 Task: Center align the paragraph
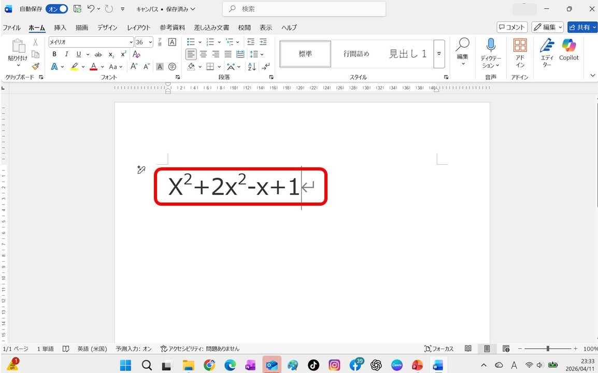[204, 54]
